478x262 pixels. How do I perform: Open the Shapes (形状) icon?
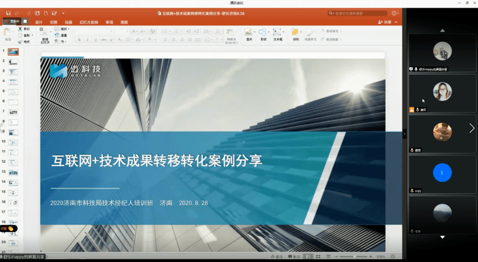(263, 33)
